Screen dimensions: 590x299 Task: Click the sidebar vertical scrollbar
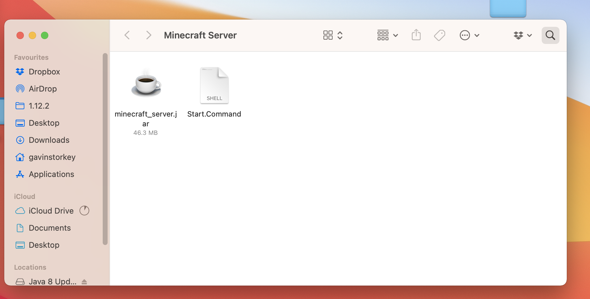pyautogui.click(x=105, y=149)
